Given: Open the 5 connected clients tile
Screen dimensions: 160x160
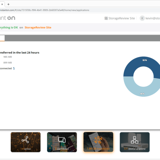Looking at the screenshot, I should pyautogui.click(x=62, y=142).
